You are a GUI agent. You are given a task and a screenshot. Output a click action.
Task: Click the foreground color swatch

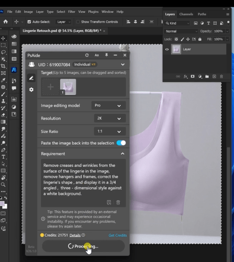[2, 203]
